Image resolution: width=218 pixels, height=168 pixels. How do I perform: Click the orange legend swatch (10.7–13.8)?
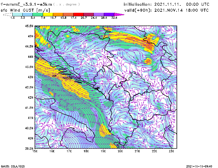pyautogui.click(x=58, y=14)
